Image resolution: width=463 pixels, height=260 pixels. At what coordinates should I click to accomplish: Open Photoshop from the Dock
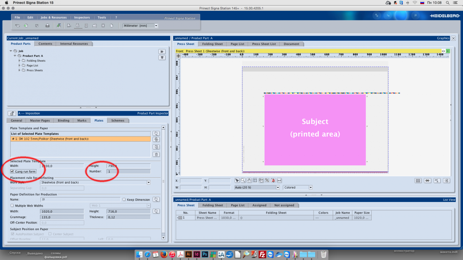[205, 254]
